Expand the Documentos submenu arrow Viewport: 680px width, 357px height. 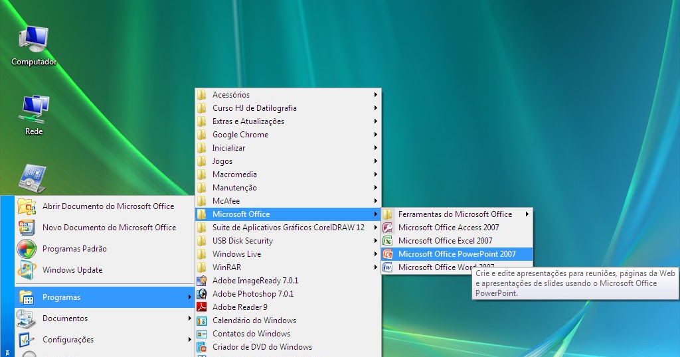pyautogui.click(x=189, y=319)
